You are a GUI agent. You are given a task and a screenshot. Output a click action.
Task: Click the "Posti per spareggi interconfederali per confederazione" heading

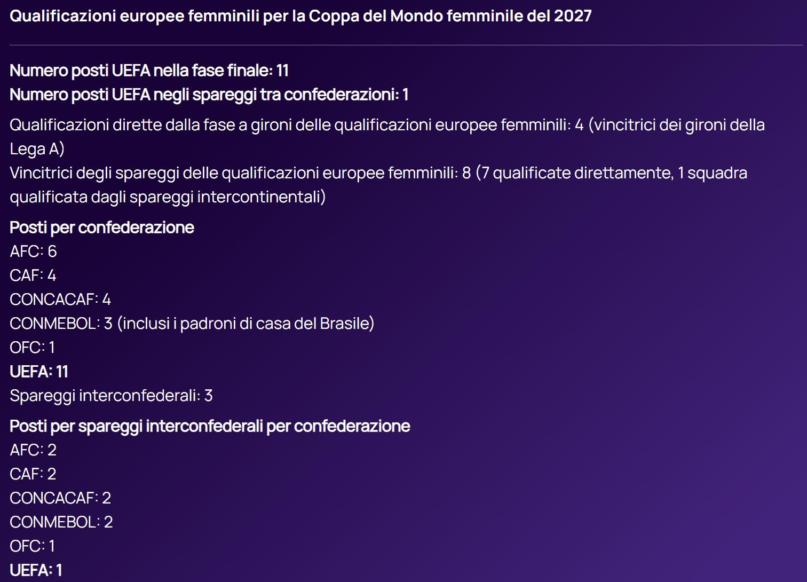tap(210, 426)
